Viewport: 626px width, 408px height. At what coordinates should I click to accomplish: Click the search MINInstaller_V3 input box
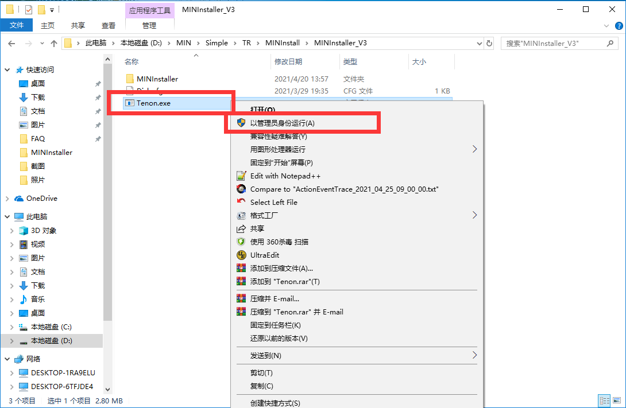552,43
